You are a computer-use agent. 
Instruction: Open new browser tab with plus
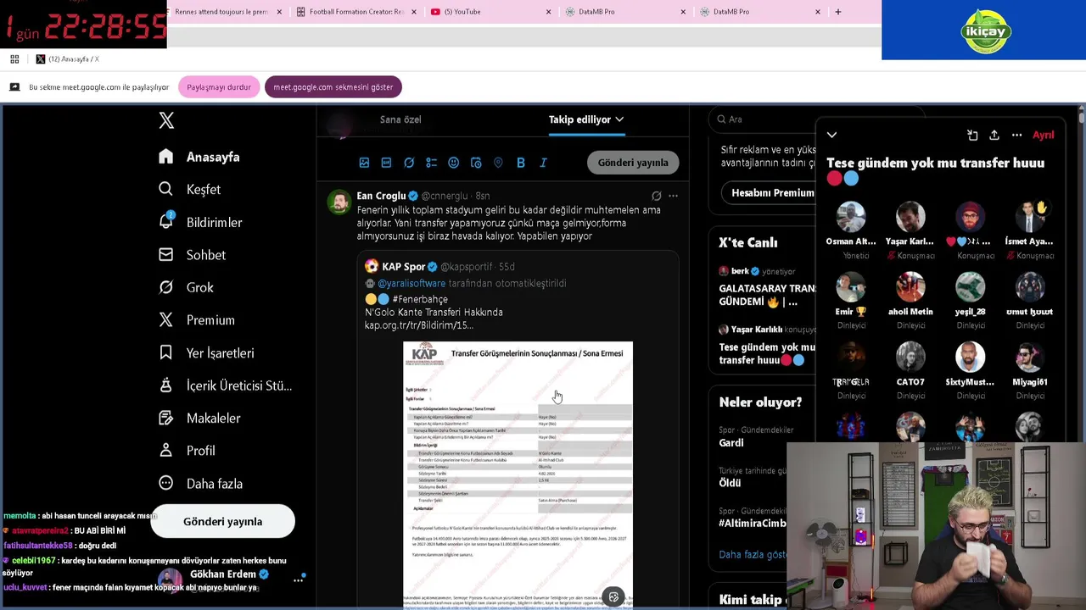(838, 12)
